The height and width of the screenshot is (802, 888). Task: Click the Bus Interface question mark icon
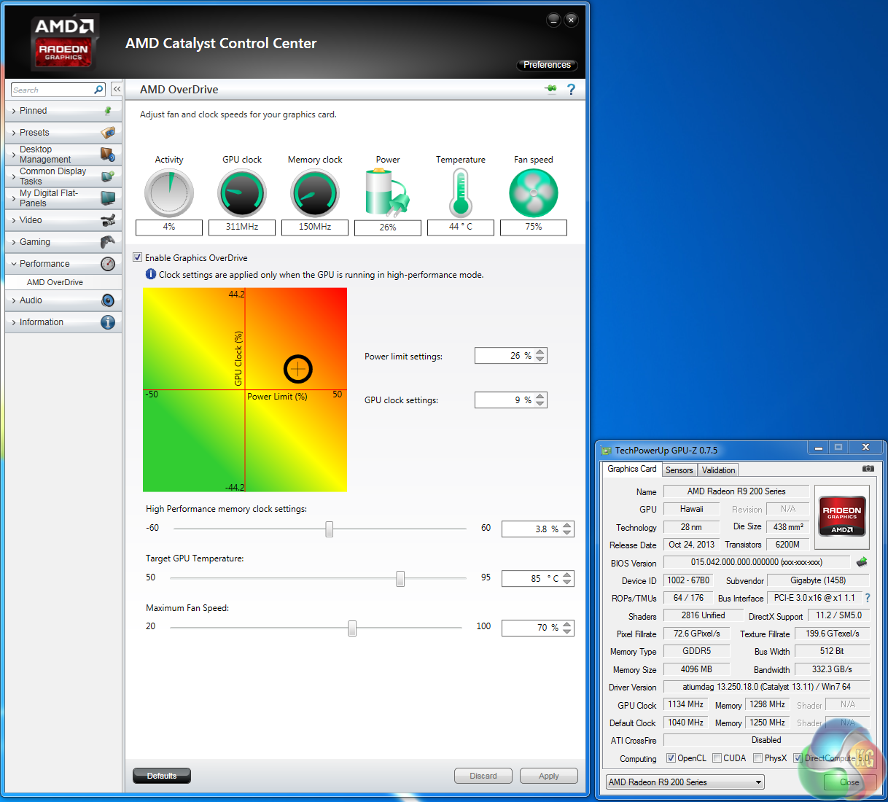pyautogui.click(x=868, y=598)
